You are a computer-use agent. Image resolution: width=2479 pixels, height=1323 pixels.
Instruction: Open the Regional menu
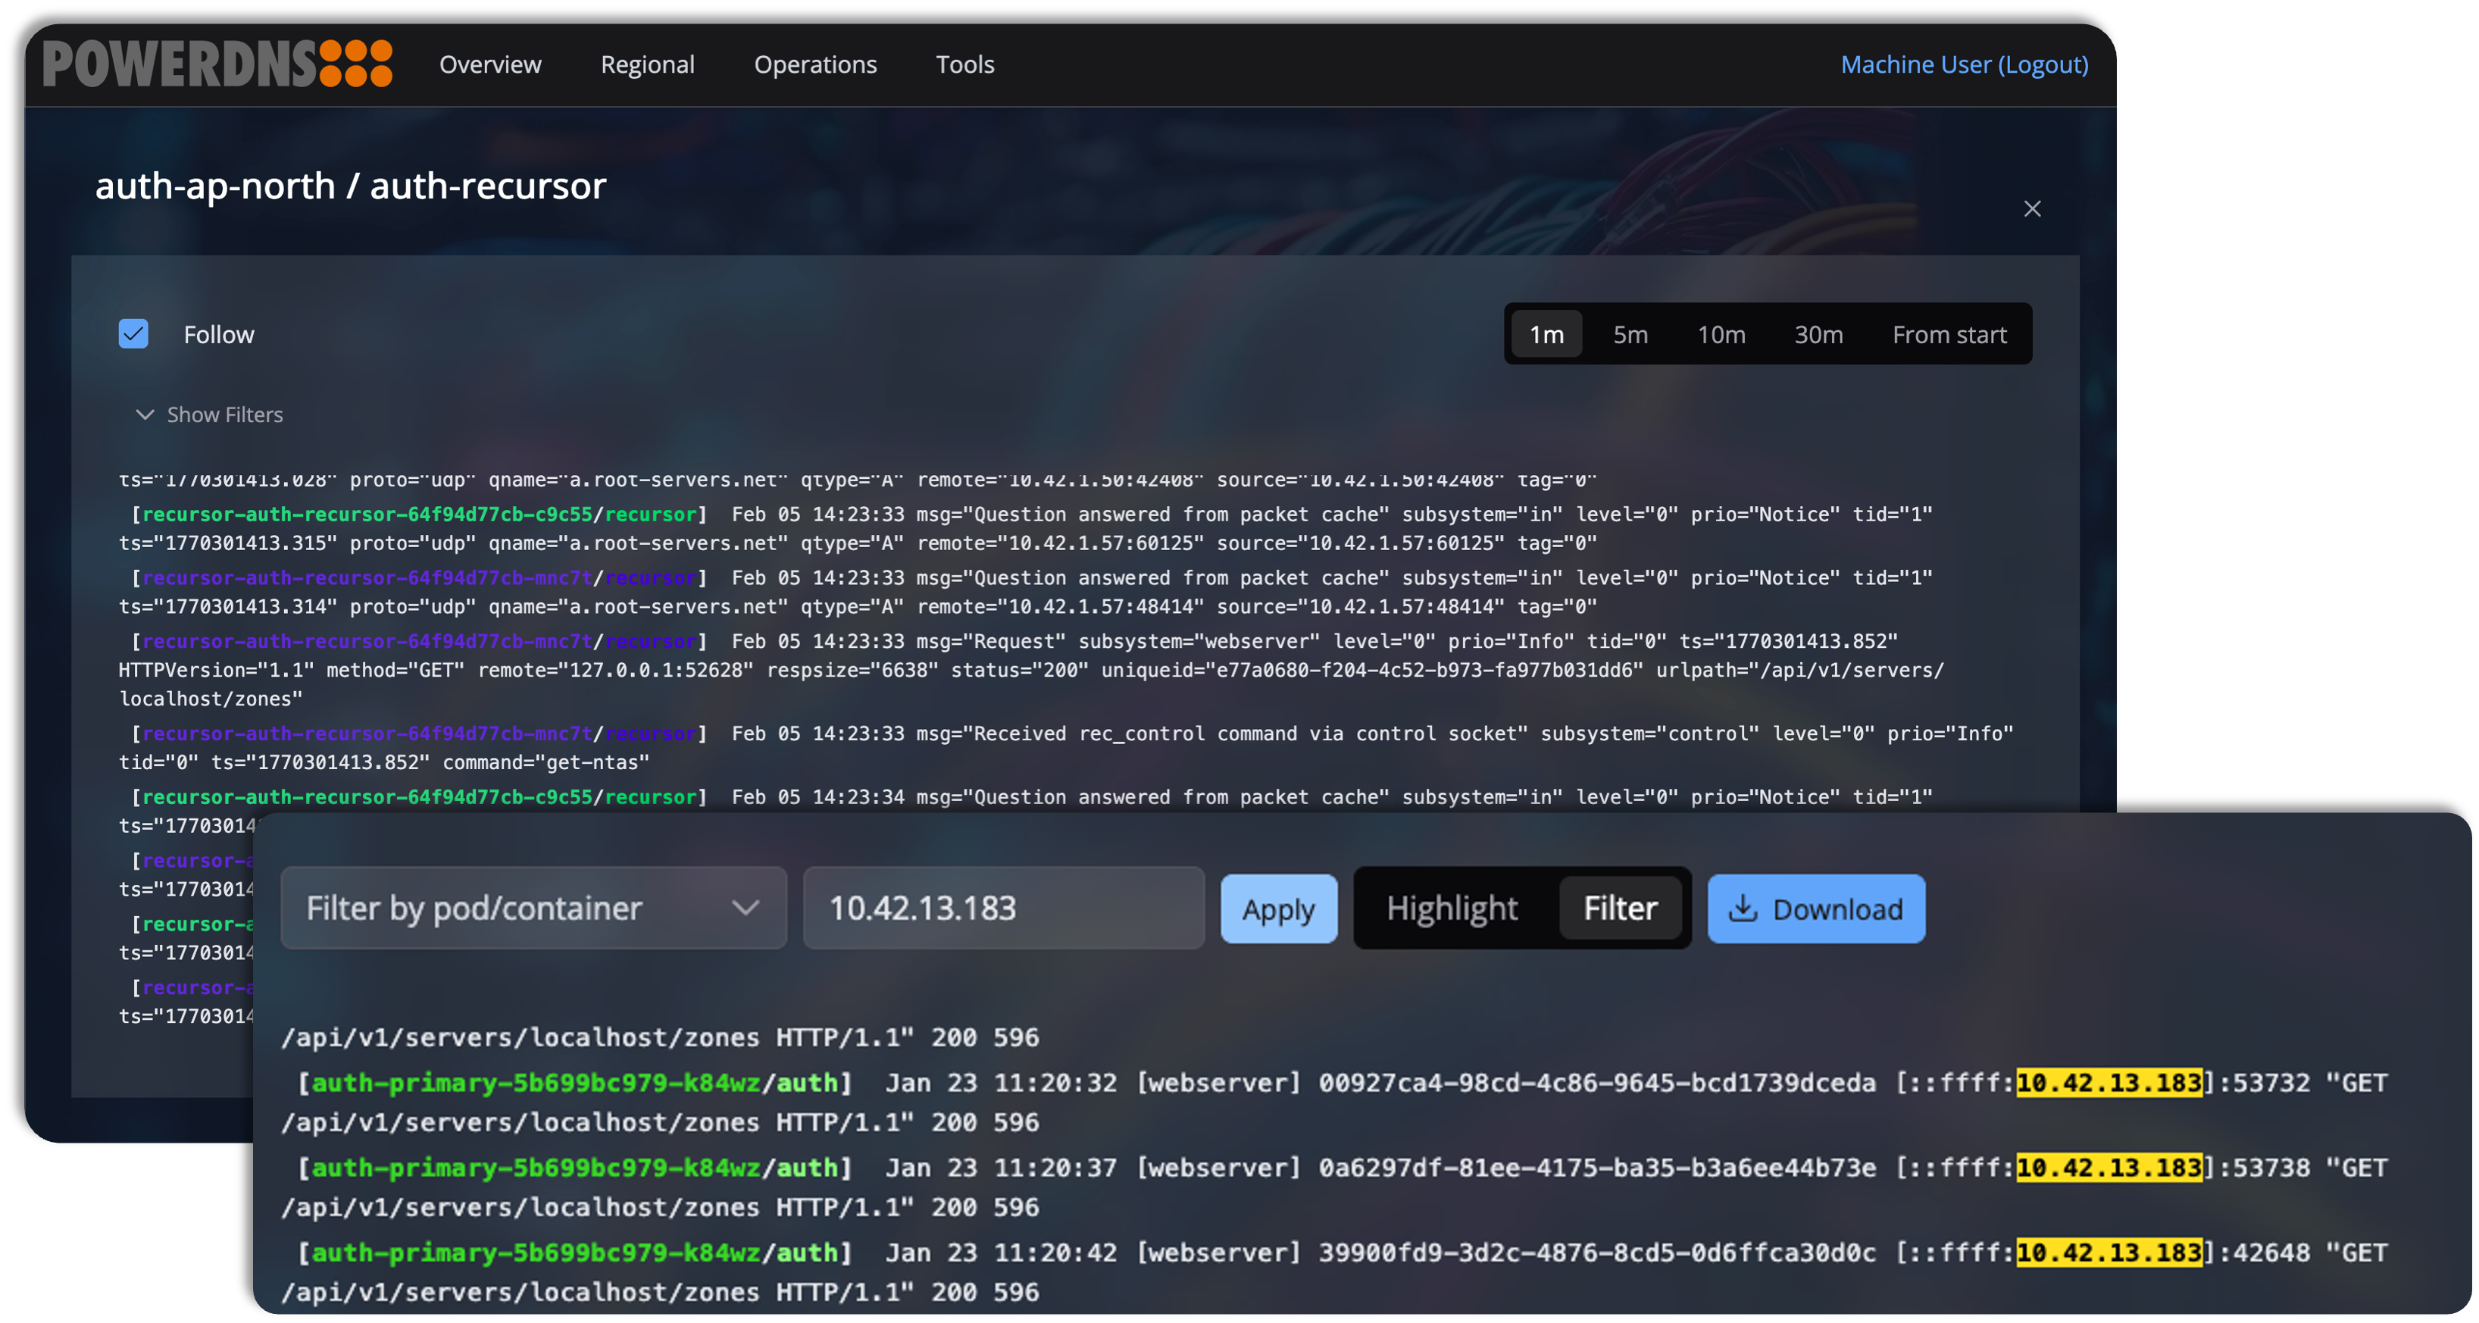(647, 64)
